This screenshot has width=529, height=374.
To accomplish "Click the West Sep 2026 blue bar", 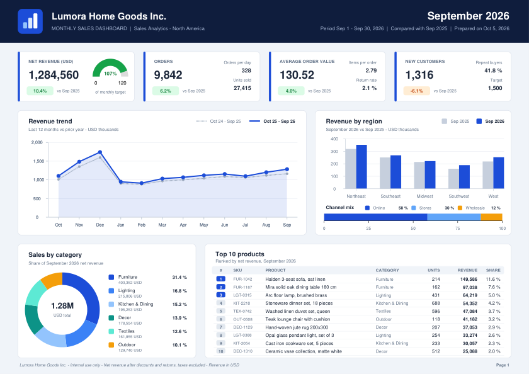I will click(499, 173).
